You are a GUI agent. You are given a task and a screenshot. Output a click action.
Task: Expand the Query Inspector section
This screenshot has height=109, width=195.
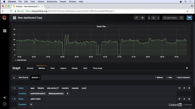click(183, 78)
